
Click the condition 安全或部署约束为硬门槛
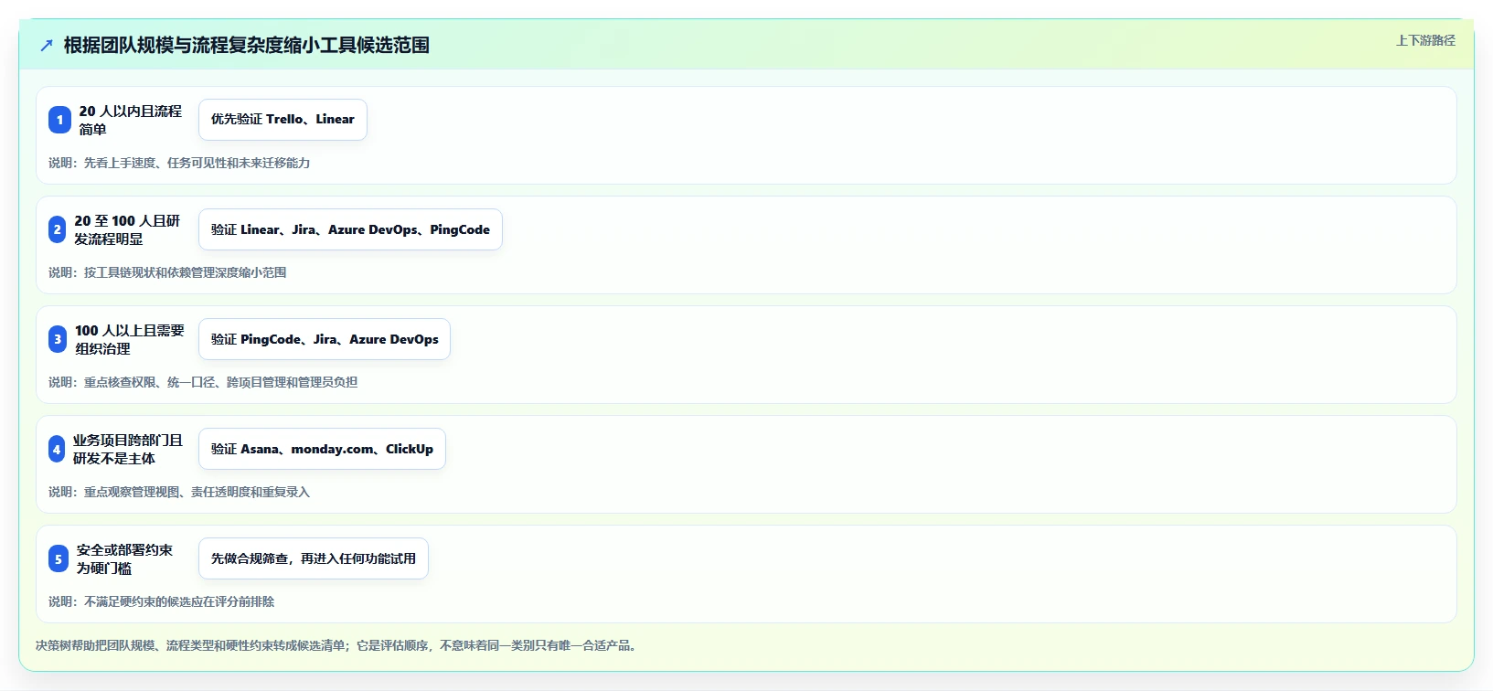[125, 558]
